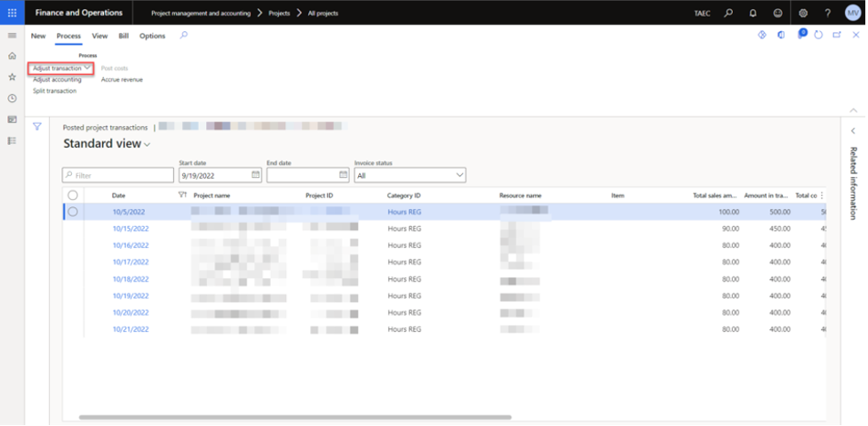
Task: Open the Settings gear icon
Action: tap(803, 13)
